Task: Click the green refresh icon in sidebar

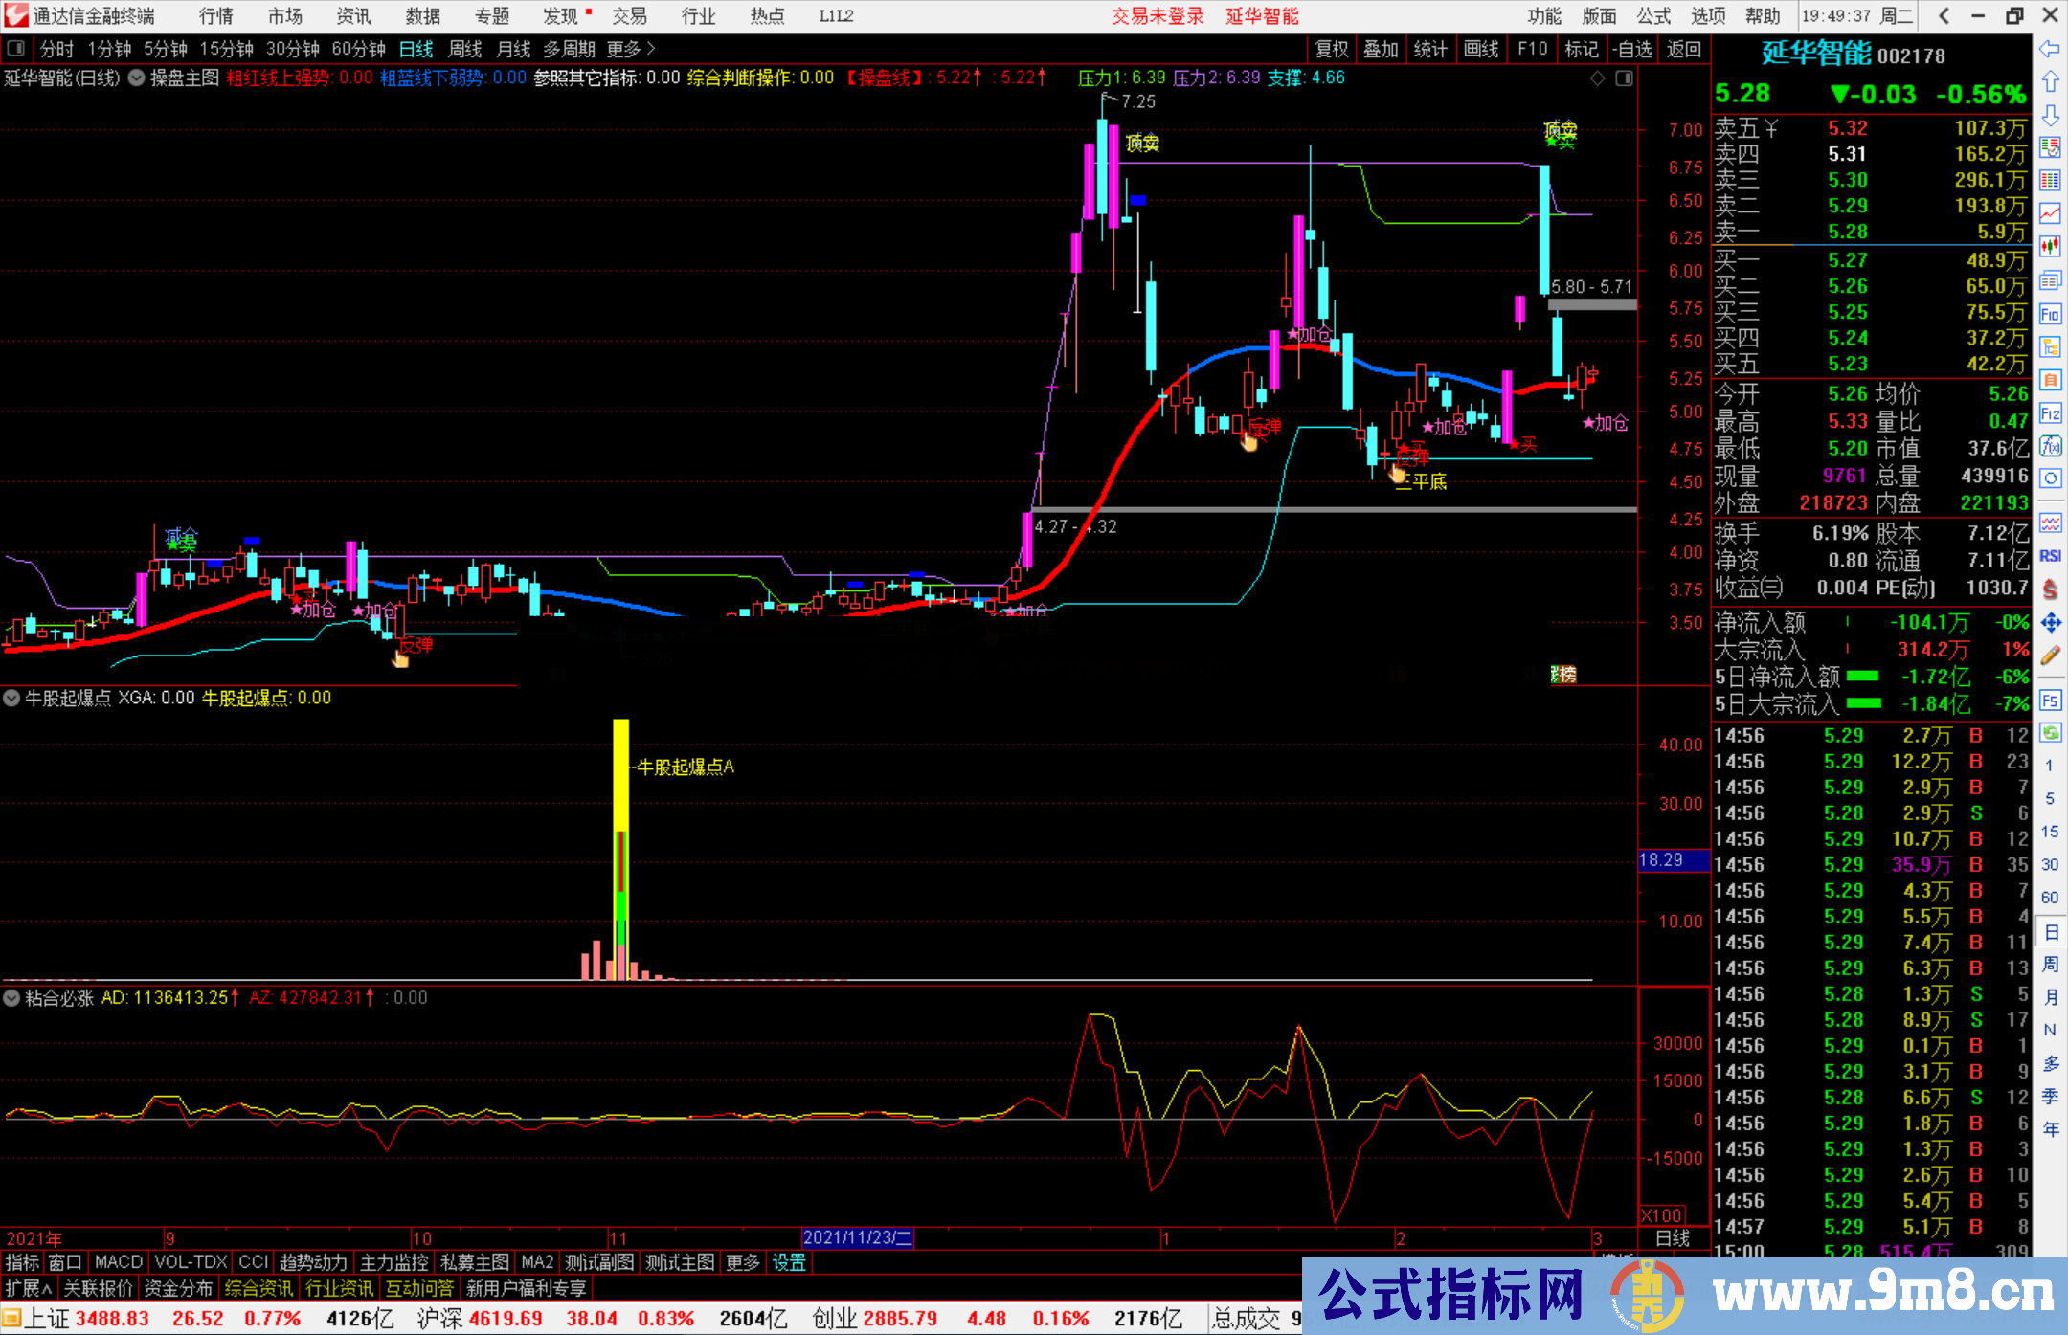Action: click(2050, 732)
